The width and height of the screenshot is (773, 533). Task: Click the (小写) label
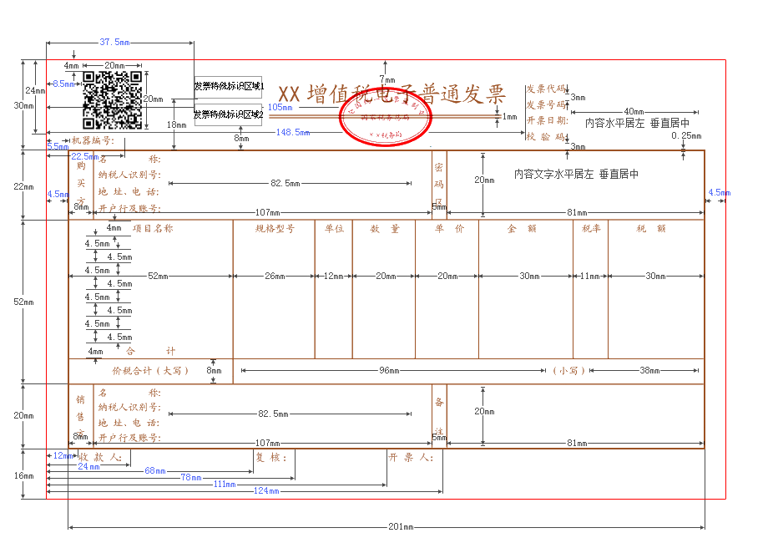568,371
